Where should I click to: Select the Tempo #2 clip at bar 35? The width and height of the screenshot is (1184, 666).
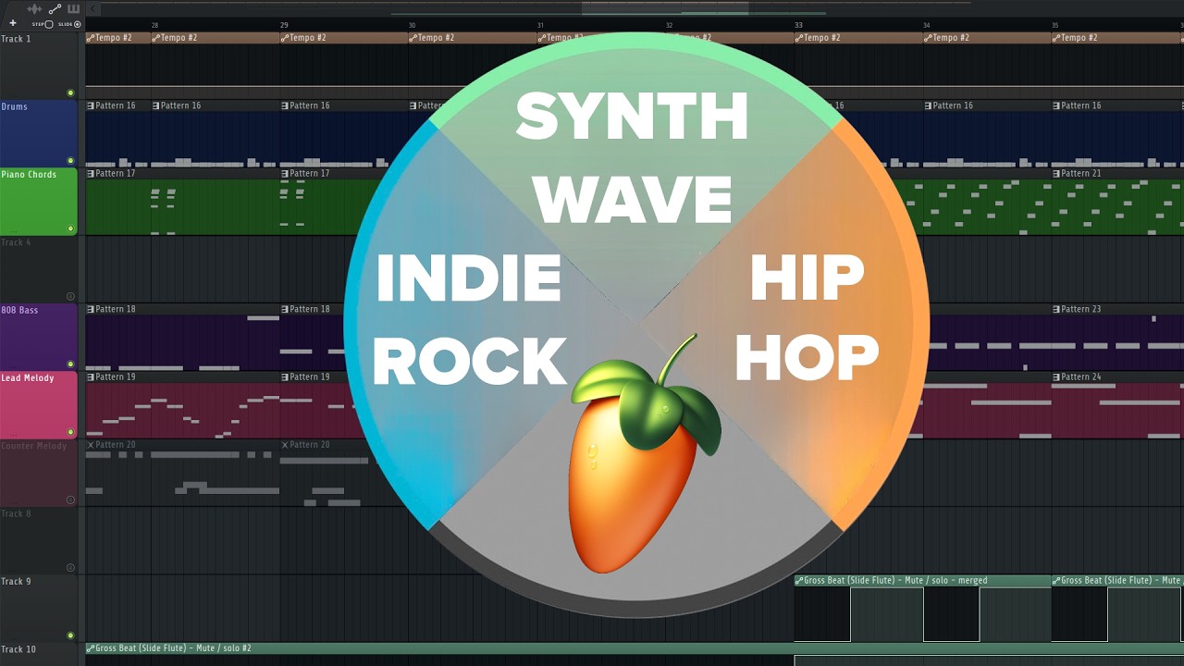point(1117,38)
